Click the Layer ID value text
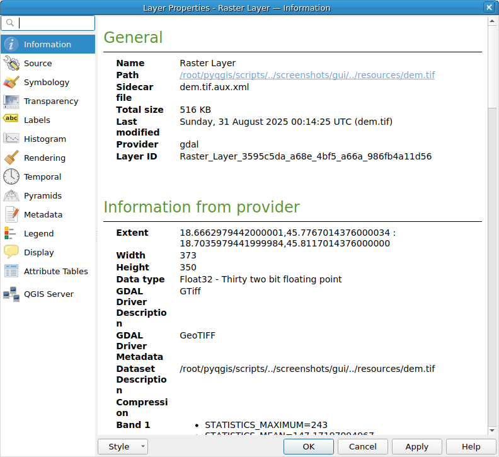The height and width of the screenshot is (457, 499). pyautogui.click(x=306, y=156)
